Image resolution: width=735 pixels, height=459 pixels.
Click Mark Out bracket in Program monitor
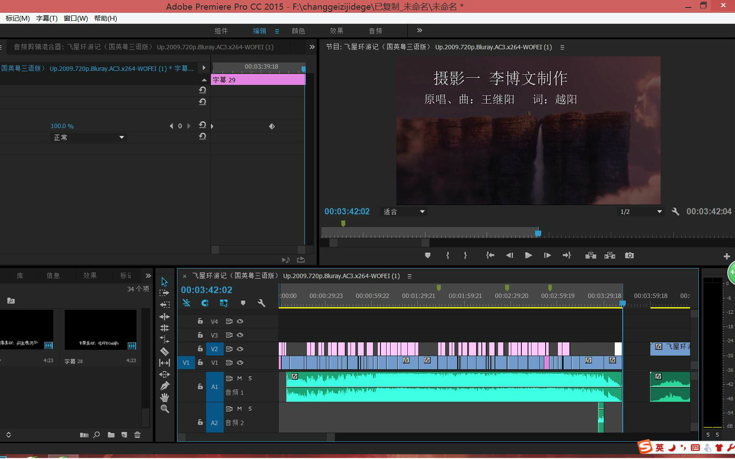tap(465, 255)
